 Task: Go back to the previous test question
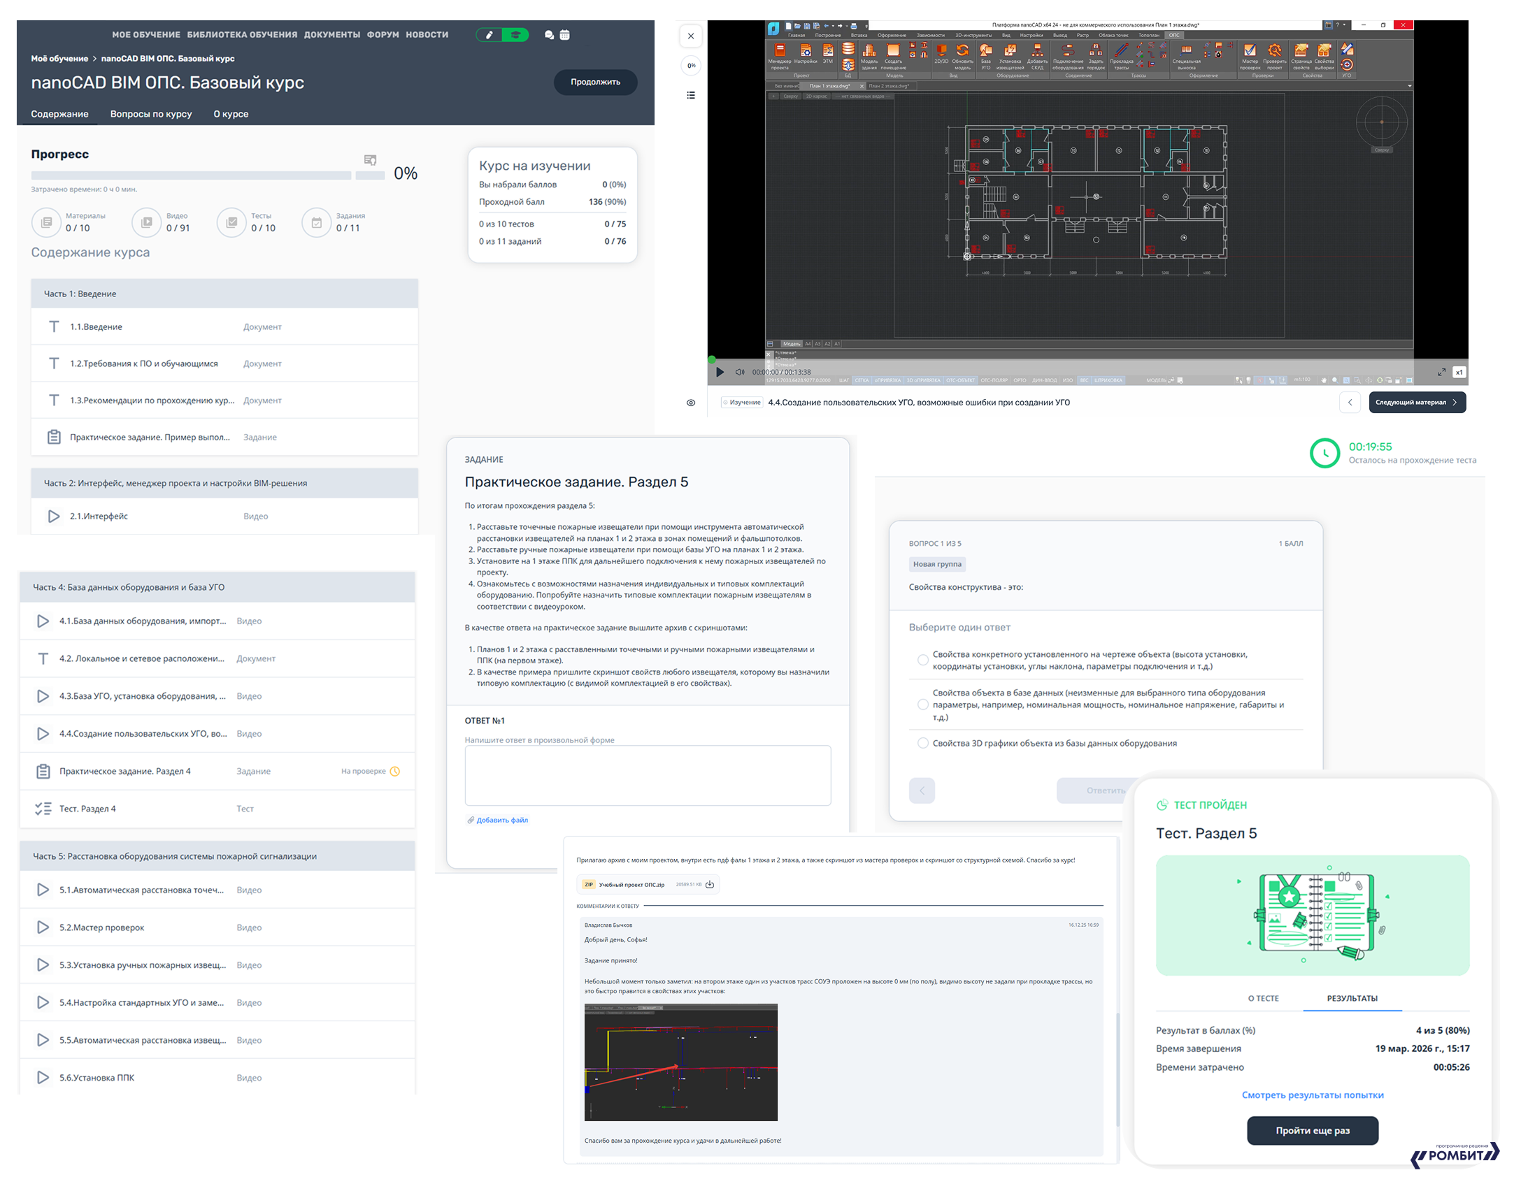point(922,790)
